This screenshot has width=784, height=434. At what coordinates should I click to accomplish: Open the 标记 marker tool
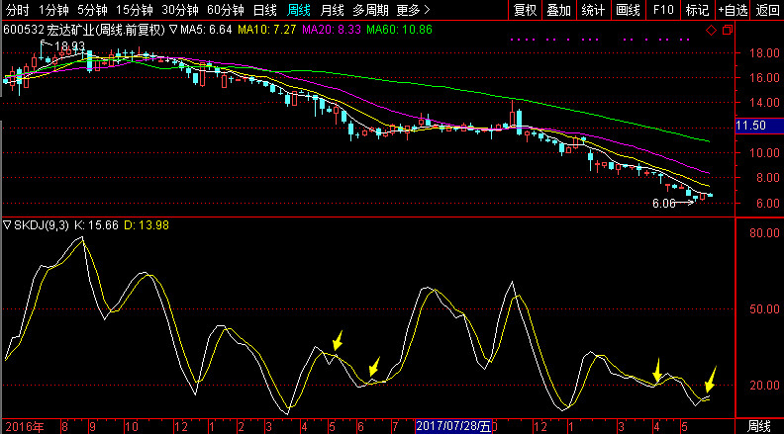click(x=697, y=10)
